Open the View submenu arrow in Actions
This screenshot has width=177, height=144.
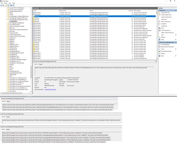[x=176, y=35]
